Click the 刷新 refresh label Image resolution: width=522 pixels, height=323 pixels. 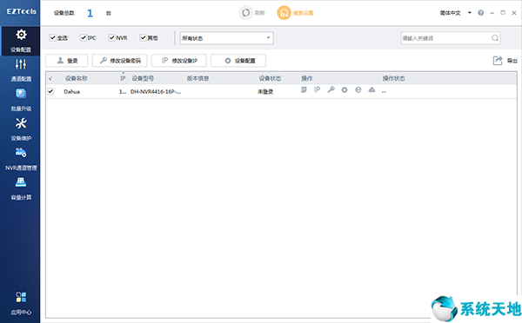tap(259, 13)
